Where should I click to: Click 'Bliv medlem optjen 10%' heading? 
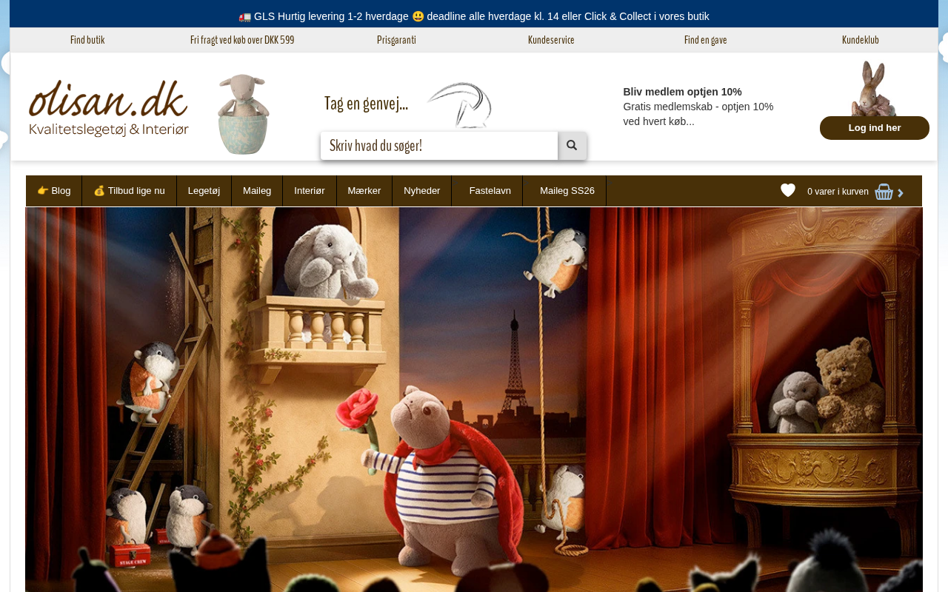pyautogui.click(x=682, y=92)
